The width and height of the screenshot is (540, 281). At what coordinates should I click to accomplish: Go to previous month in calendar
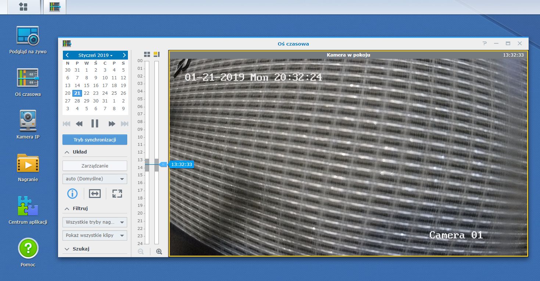67,55
